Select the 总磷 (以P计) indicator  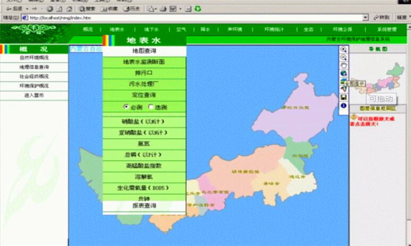(145, 155)
